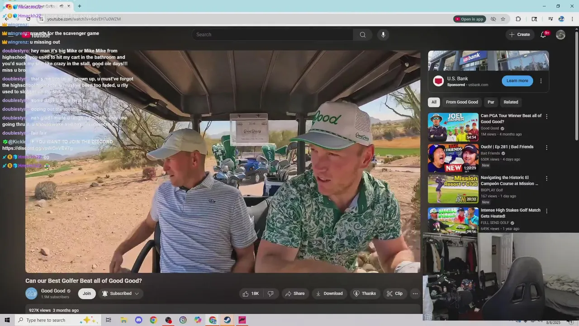Viewport: 579px width, 326px height.
Task: Click the tab search icon in toolbar
Action: (x=534, y=19)
